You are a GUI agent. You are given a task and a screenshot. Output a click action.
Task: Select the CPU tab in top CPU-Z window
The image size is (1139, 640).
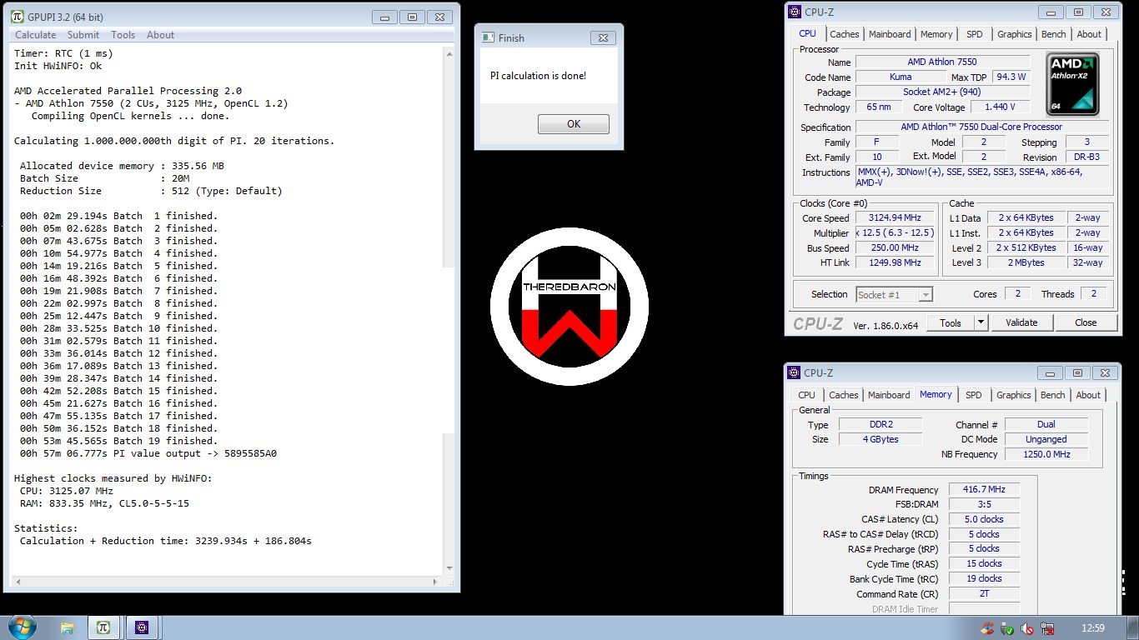pyautogui.click(x=807, y=33)
